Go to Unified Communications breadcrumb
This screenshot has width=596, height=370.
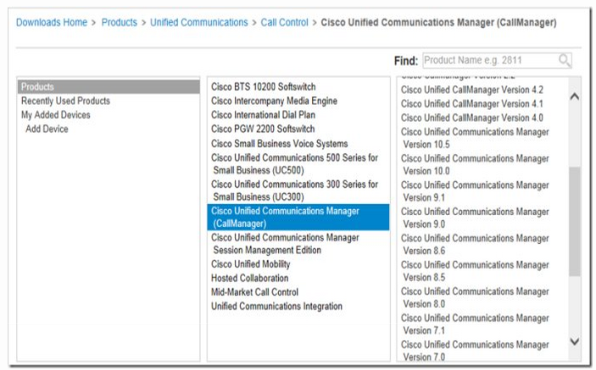coord(198,22)
